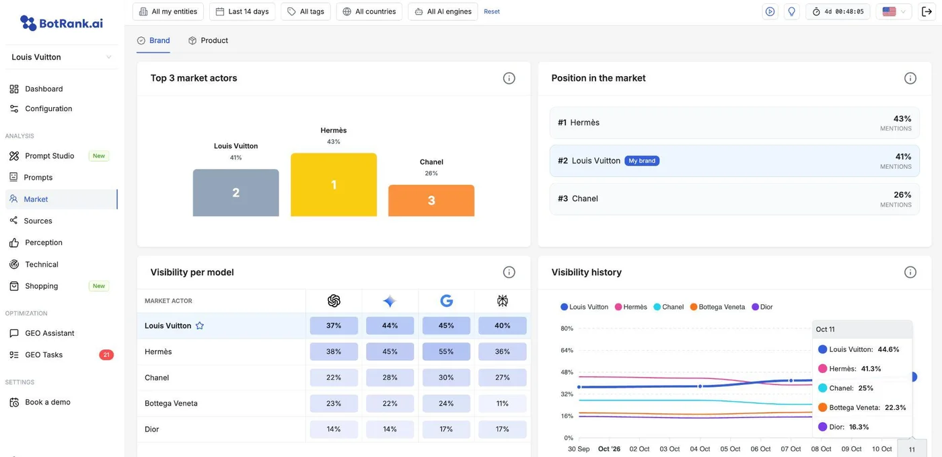Click the Shopping bag icon
The height and width of the screenshot is (457, 942).
pyautogui.click(x=13, y=286)
